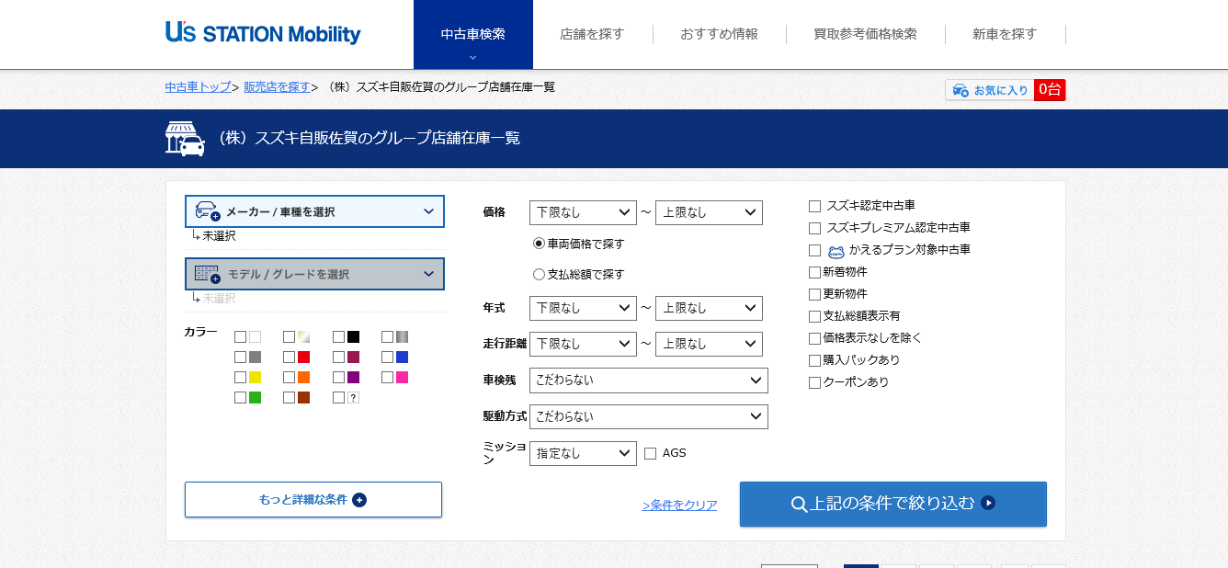Open the 買取参考価格検索 nav item

point(865,34)
